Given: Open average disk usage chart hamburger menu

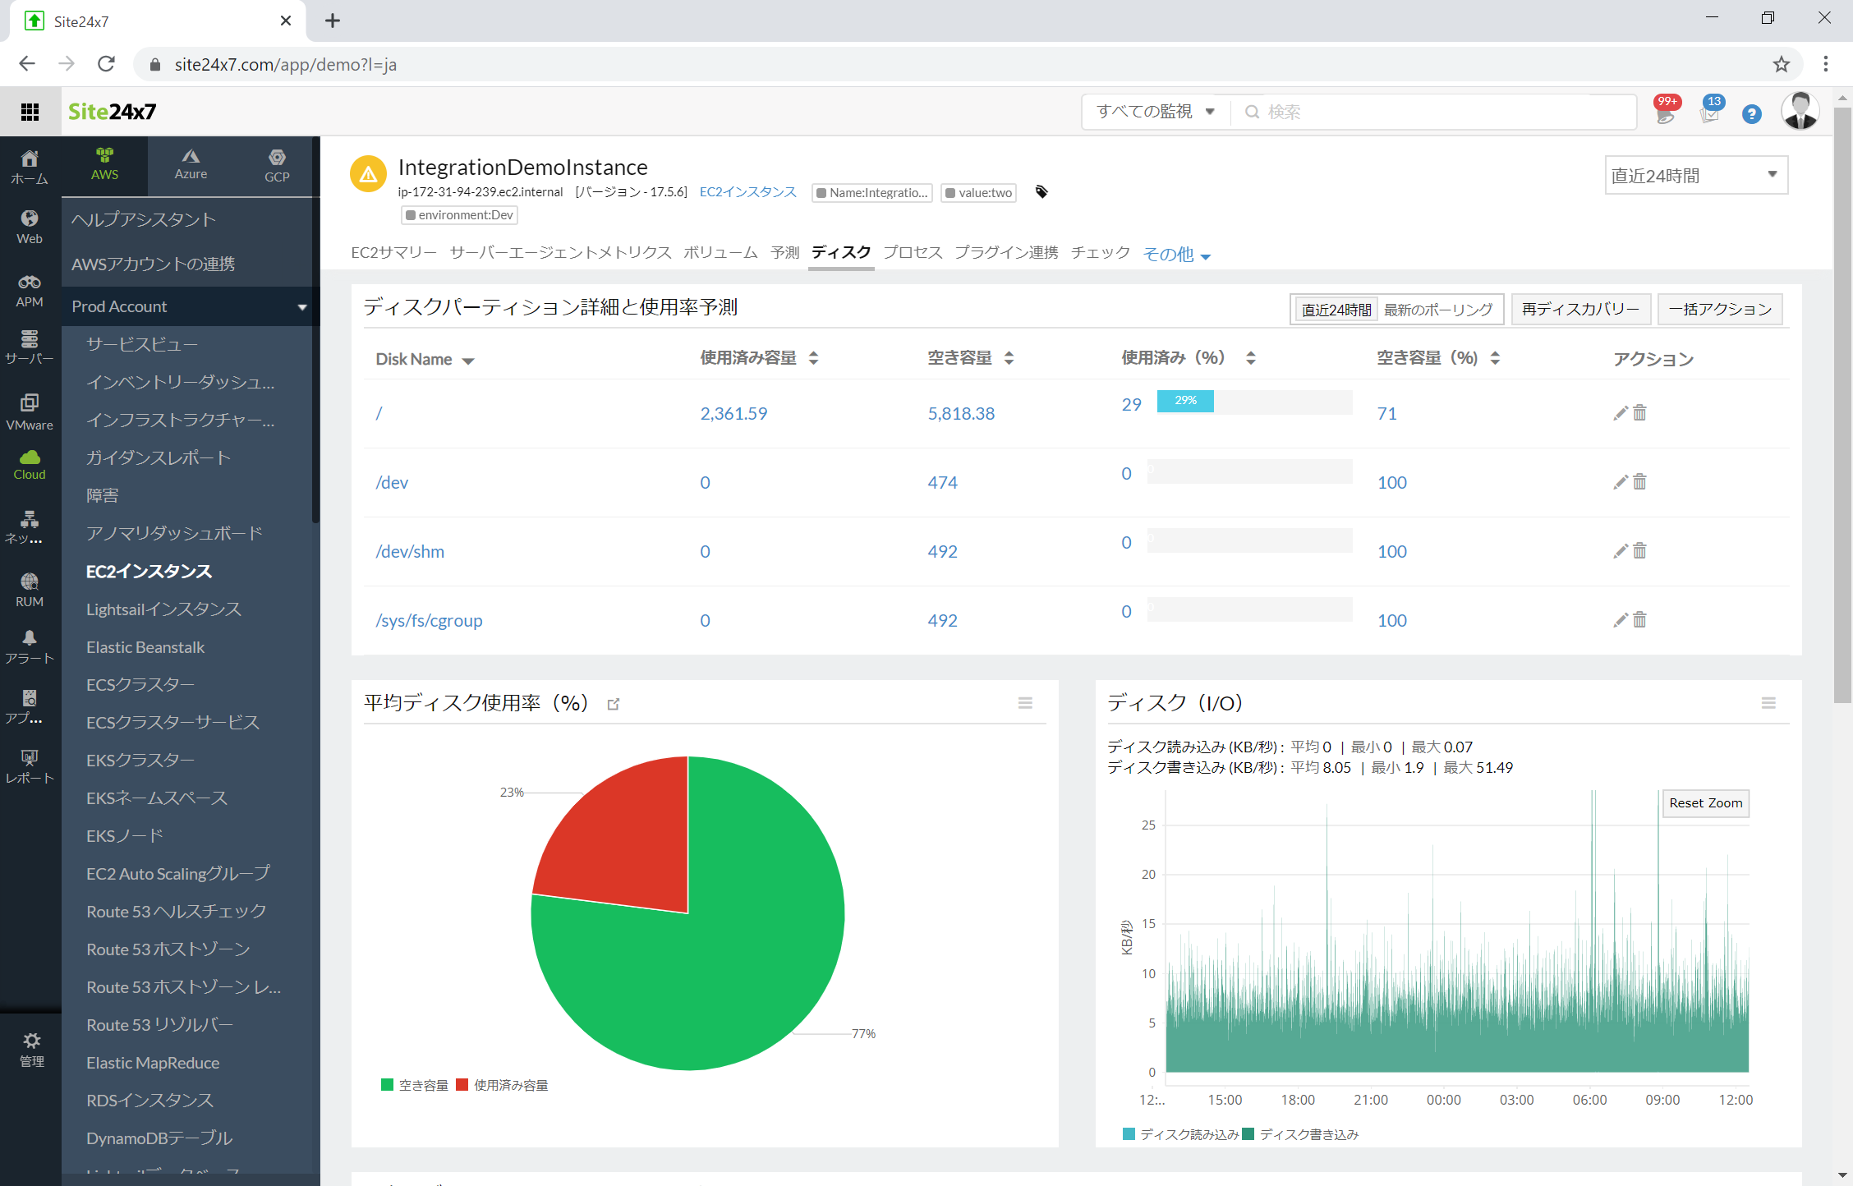Looking at the screenshot, I should coord(1025,703).
